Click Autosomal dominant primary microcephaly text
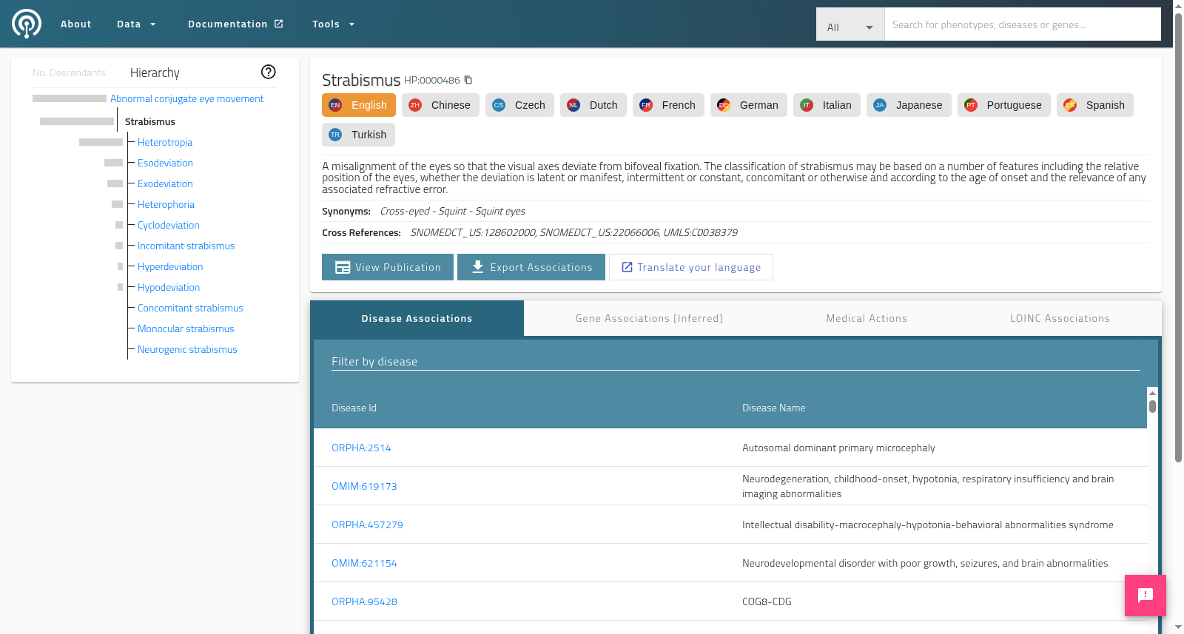This screenshot has height=634, width=1184. click(x=838, y=448)
